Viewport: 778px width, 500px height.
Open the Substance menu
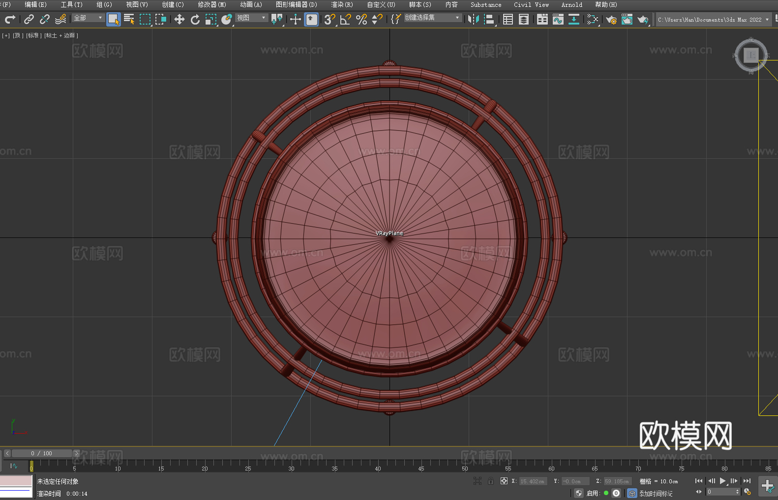tap(486, 4)
